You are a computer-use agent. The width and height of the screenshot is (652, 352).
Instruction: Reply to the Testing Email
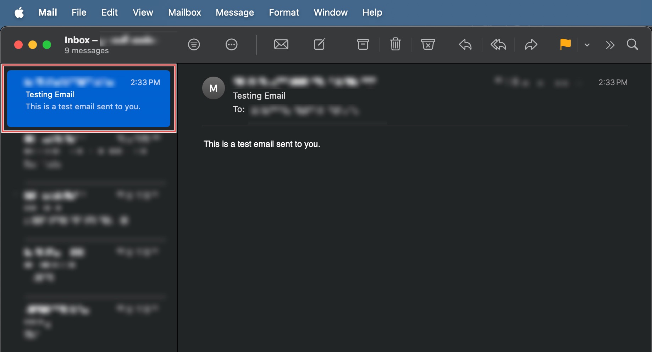465,45
